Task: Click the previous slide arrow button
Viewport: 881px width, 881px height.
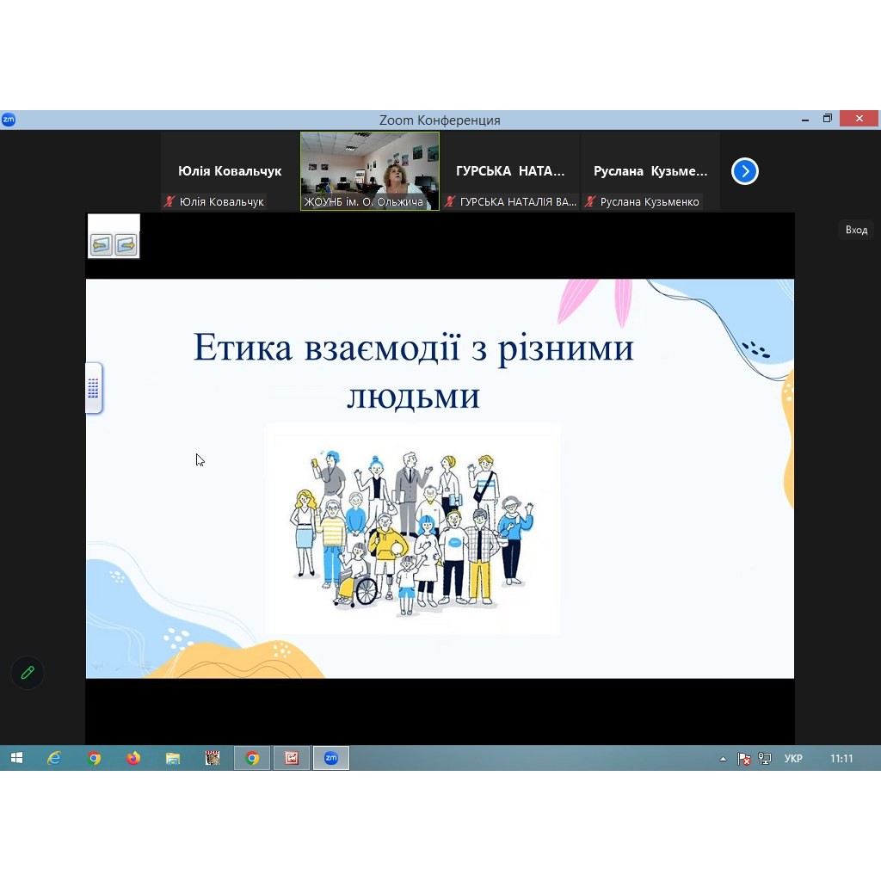Action: tap(102, 245)
